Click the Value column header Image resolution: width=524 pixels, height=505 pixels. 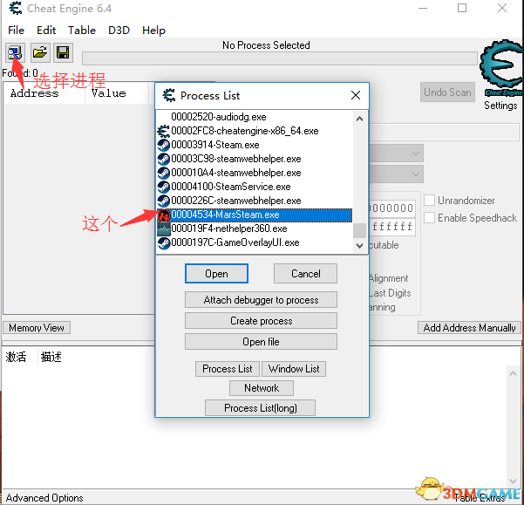117,93
